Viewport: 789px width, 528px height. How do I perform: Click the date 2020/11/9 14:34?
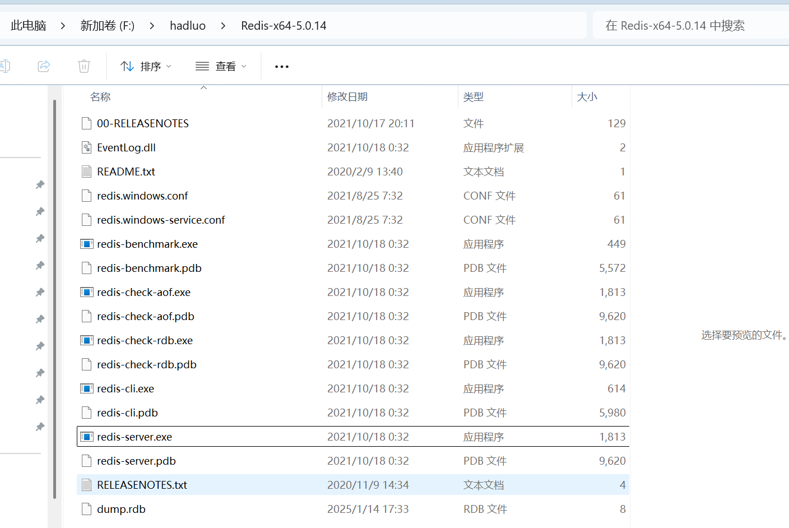coord(368,485)
